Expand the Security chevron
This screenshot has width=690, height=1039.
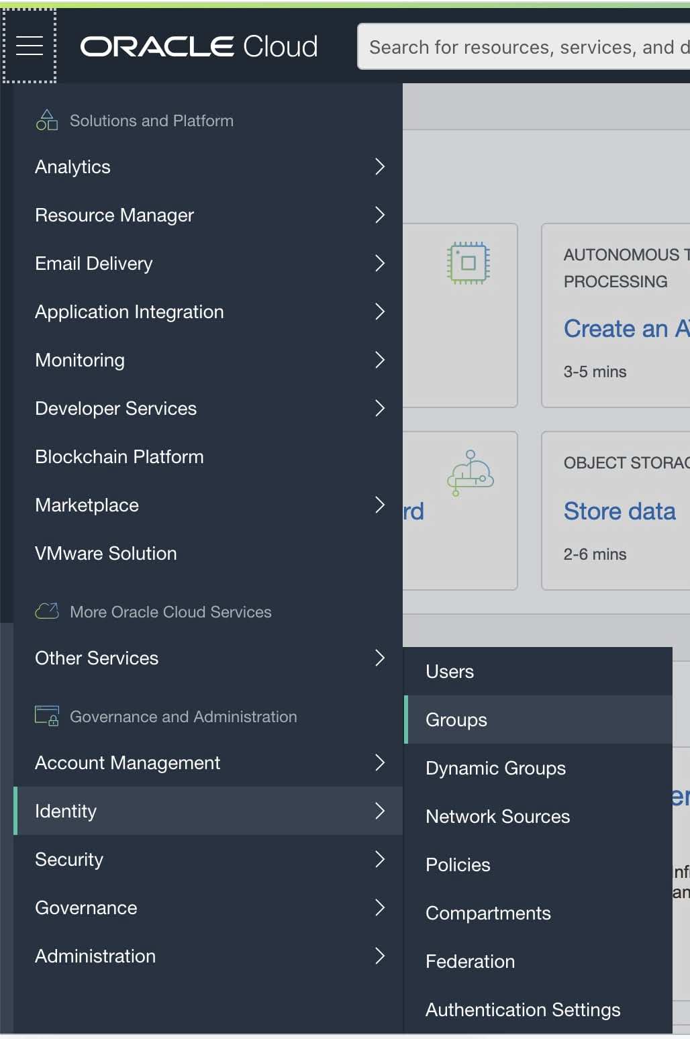(x=380, y=859)
